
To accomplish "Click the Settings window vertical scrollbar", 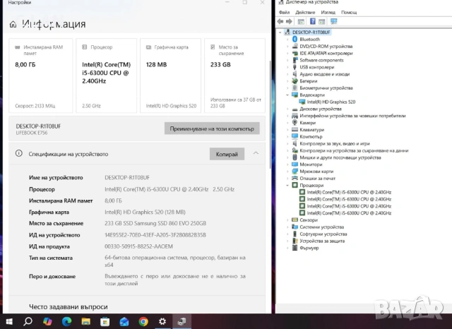I will [x=270, y=114].
